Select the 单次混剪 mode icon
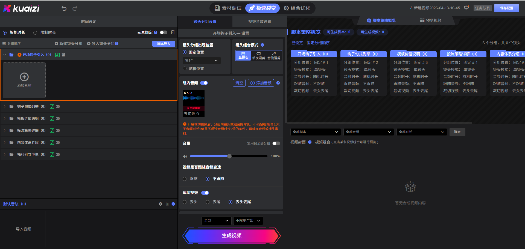This screenshot has height=249, width=525. [x=258, y=56]
